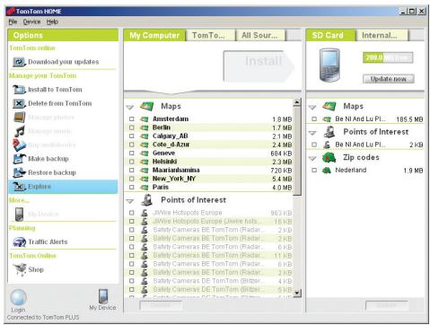The width and height of the screenshot is (430, 325).
Task: Click the Update now button
Action: 389,79
